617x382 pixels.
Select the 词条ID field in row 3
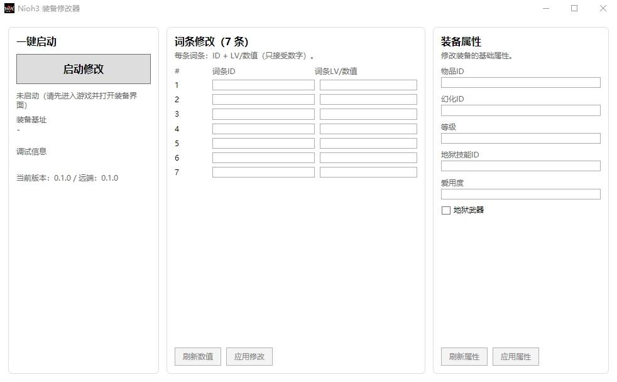[x=263, y=114]
